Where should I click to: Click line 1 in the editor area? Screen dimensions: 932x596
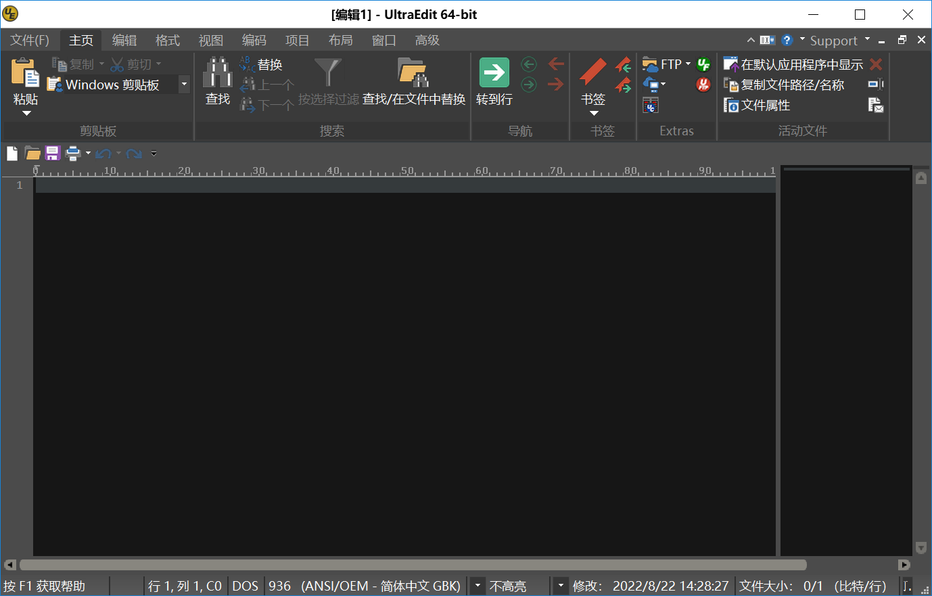pyautogui.click(x=406, y=185)
